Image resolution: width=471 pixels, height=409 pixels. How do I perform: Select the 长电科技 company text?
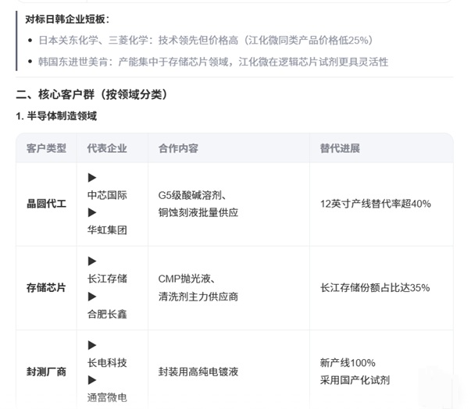point(107,362)
